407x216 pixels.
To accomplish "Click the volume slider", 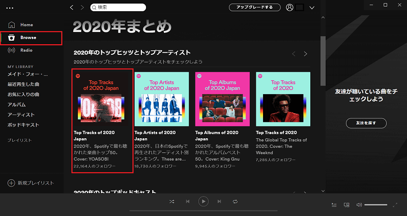I will coord(376,205).
